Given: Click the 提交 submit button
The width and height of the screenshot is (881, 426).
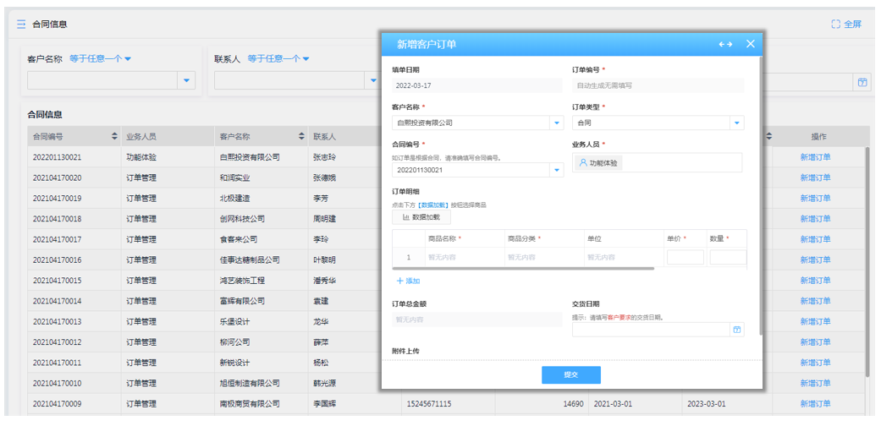Looking at the screenshot, I should pyautogui.click(x=570, y=374).
